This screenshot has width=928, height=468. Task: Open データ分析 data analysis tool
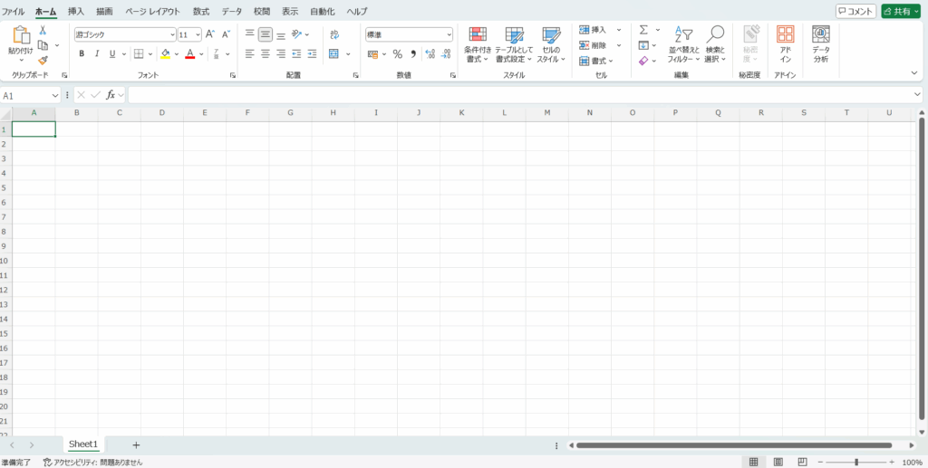coord(820,43)
